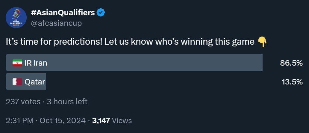Click the Iran flag icon
Screen dimensions: 309x133
tap(17, 63)
